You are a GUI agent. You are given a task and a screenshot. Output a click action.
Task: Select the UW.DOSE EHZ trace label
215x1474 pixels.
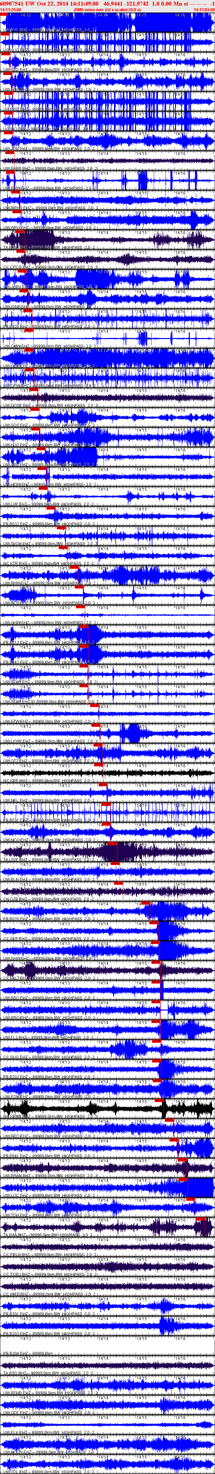point(50,405)
